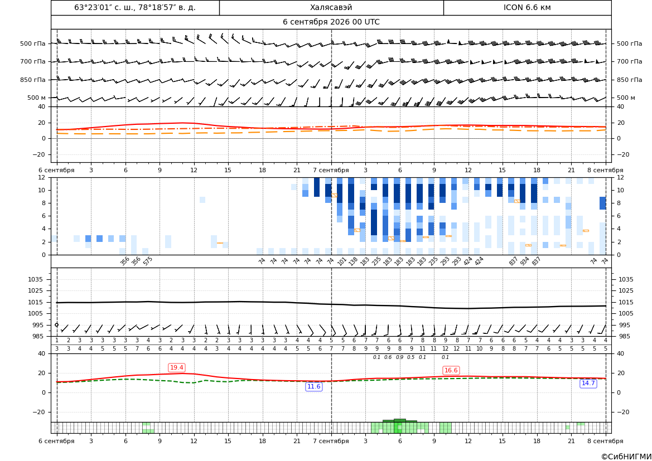This screenshot has height=461, width=652.
Task: Click the 850 гПа left axis label
Action: (33, 80)
